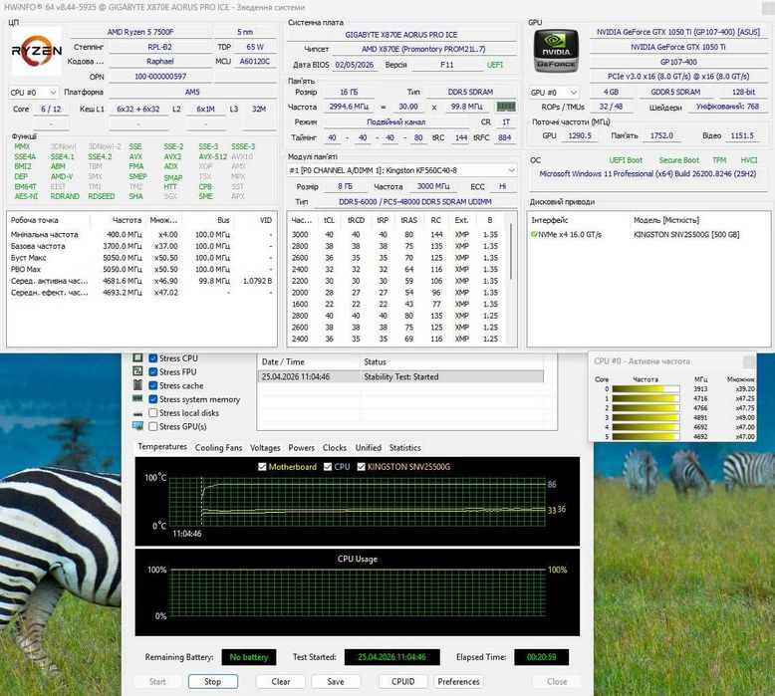Viewport: 775px width, 696px height.
Task: Click the Microsoft Windows 11 Professional OS text
Action: click(647, 174)
